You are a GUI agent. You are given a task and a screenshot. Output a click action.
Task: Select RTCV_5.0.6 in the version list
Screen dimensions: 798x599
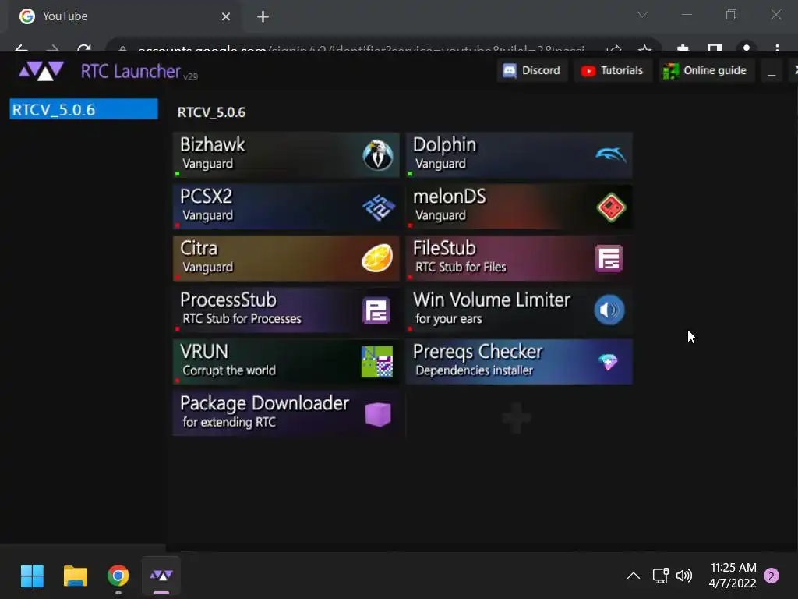(x=83, y=109)
